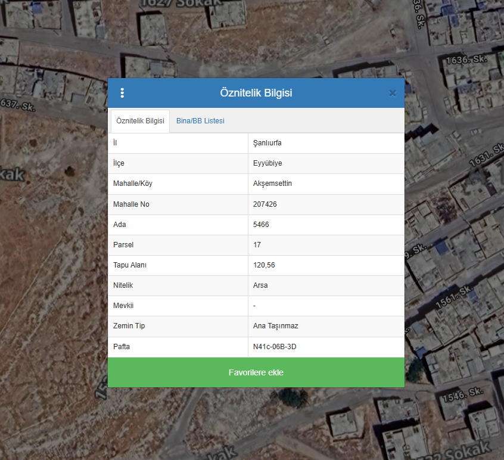Click the Parsel value 17
This screenshot has height=460, width=504.
(257, 245)
